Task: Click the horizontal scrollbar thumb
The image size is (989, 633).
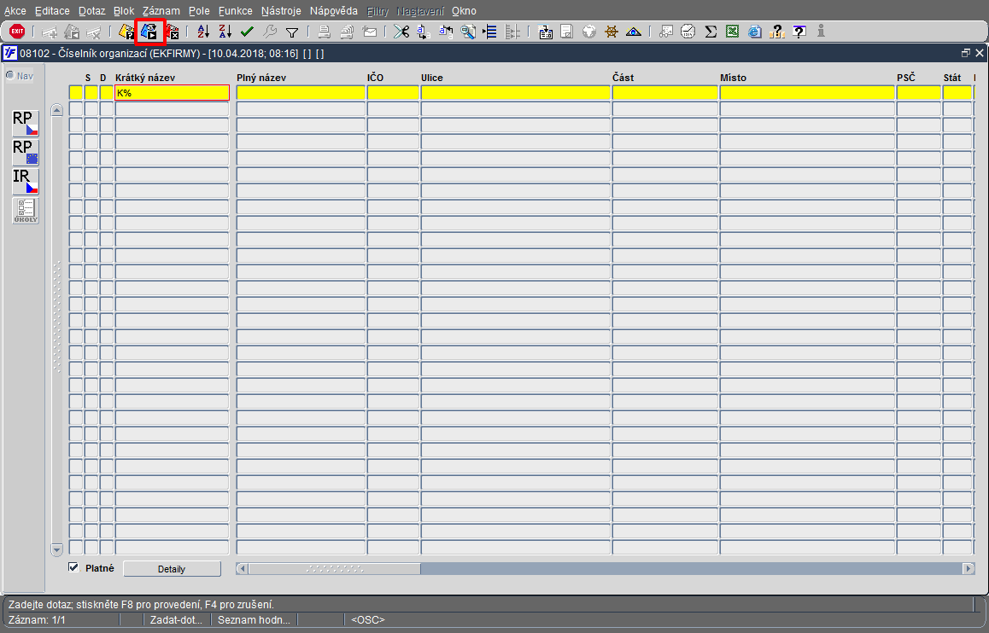Action: (334, 569)
